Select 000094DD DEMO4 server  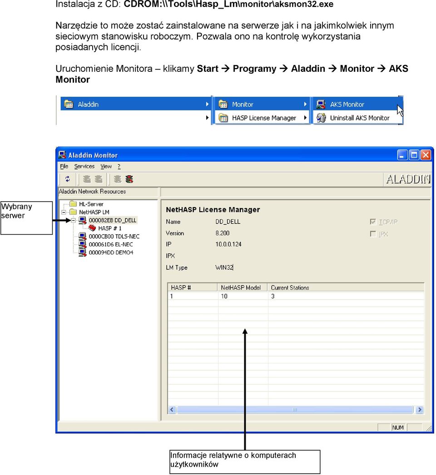pos(111,252)
